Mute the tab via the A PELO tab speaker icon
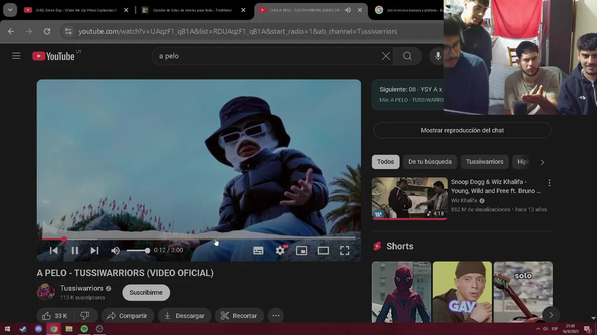This screenshot has height=335, width=597. coord(348,10)
